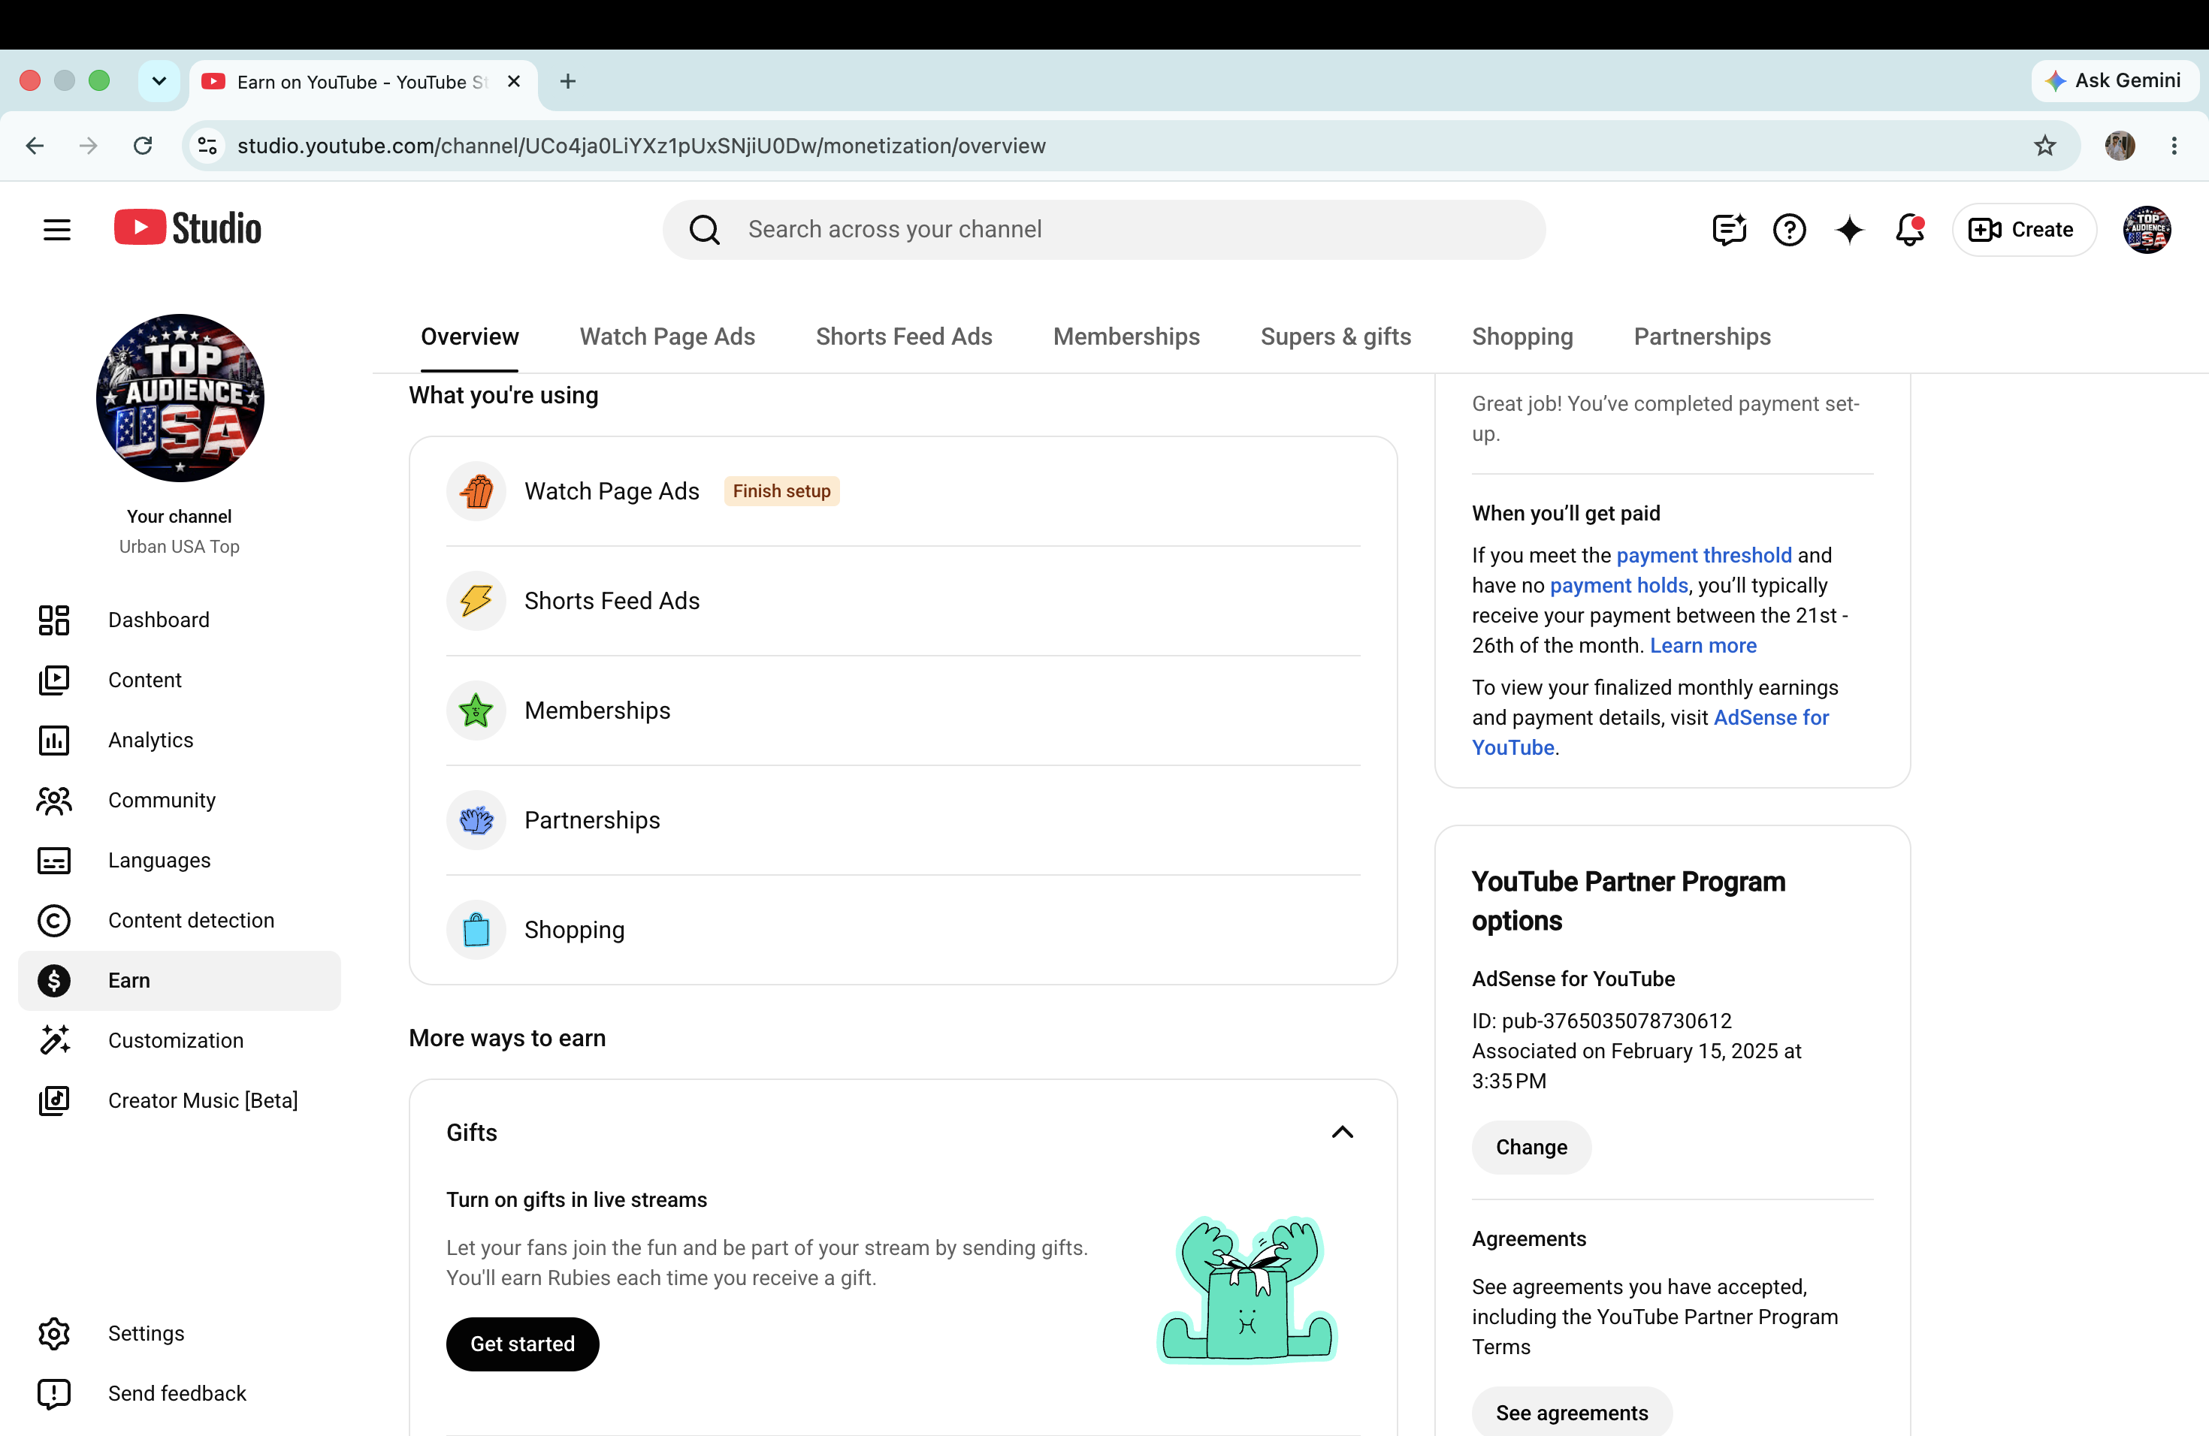Switch to the Watch Page Ads tab
The image size is (2209, 1436).
coord(667,336)
